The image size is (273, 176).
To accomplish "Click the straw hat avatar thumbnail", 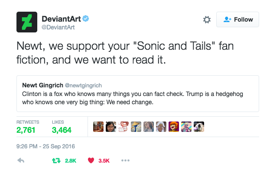I will coord(136,126).
